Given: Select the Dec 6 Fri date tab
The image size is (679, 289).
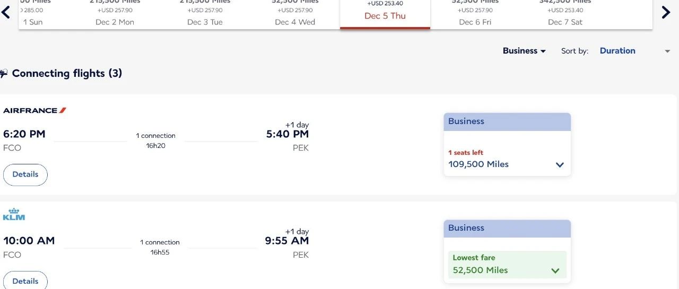Looking at the screenshot, I should 475,14.
